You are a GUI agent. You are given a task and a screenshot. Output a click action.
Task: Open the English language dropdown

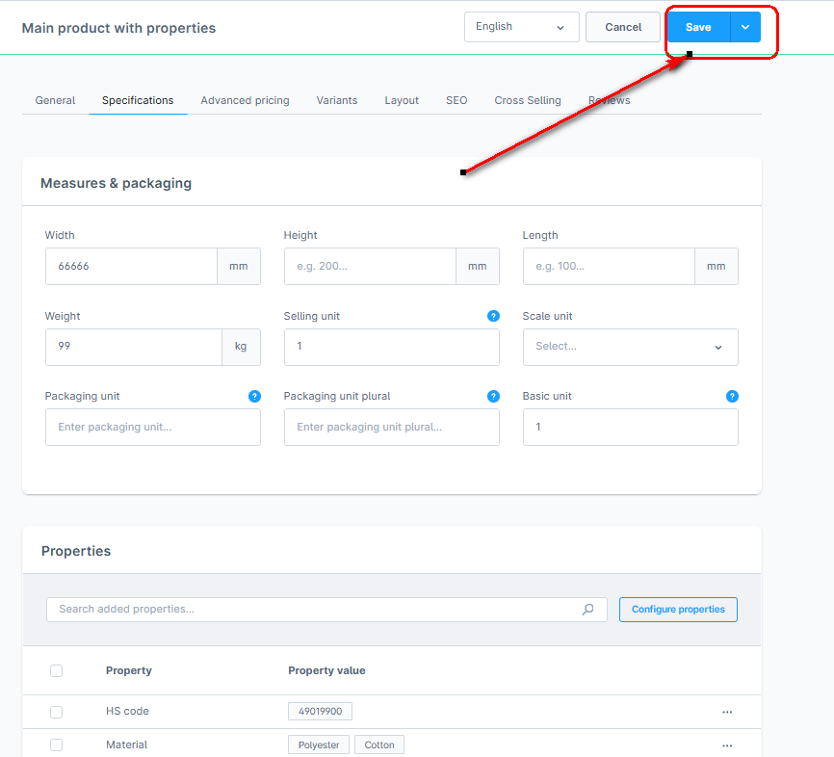521,27
